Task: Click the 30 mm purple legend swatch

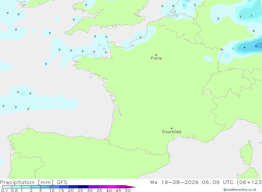Action: [x=93, y=187]
